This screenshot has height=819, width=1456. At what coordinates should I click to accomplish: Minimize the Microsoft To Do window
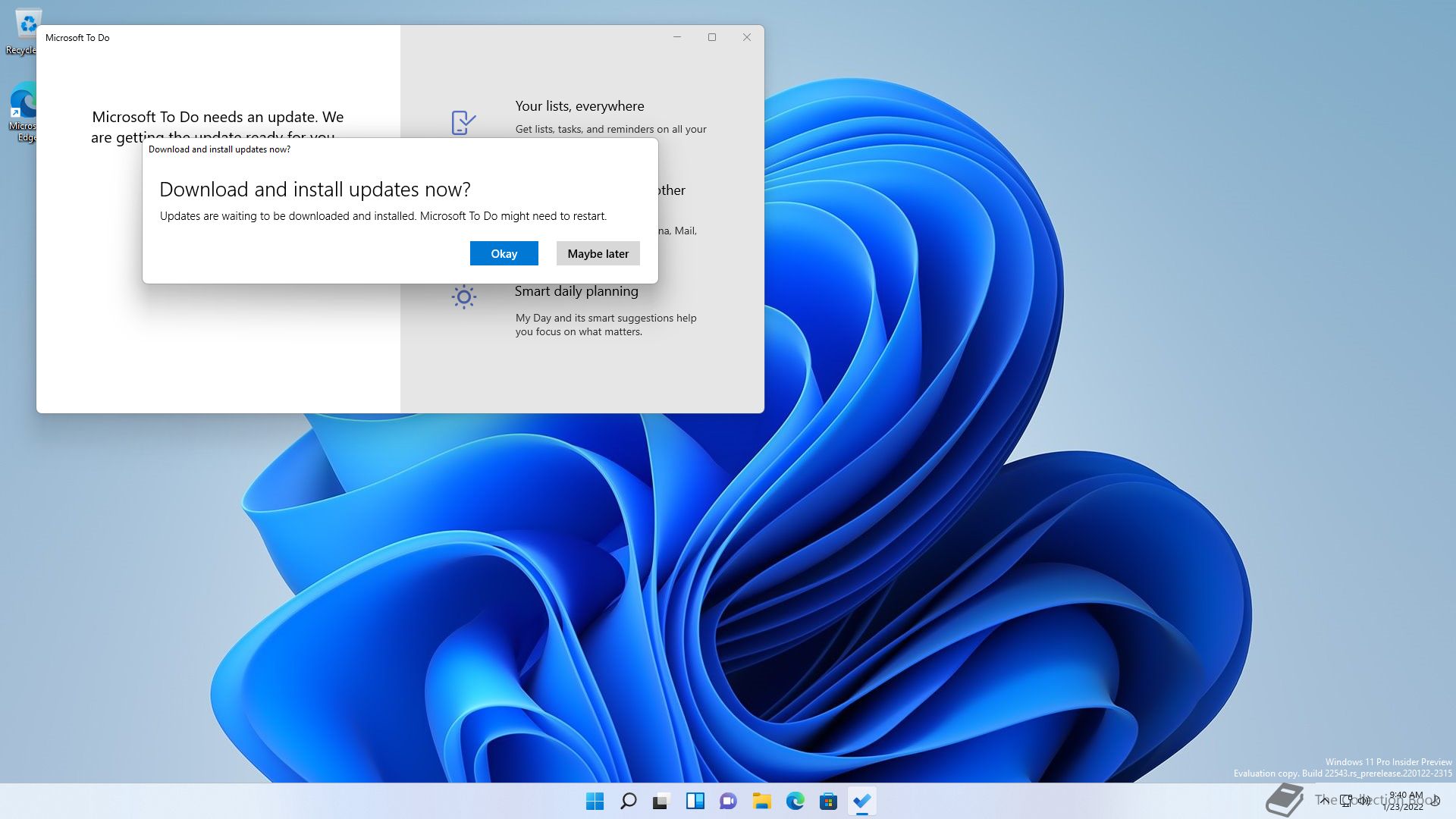pyautogui.click(x=677, y=37)
